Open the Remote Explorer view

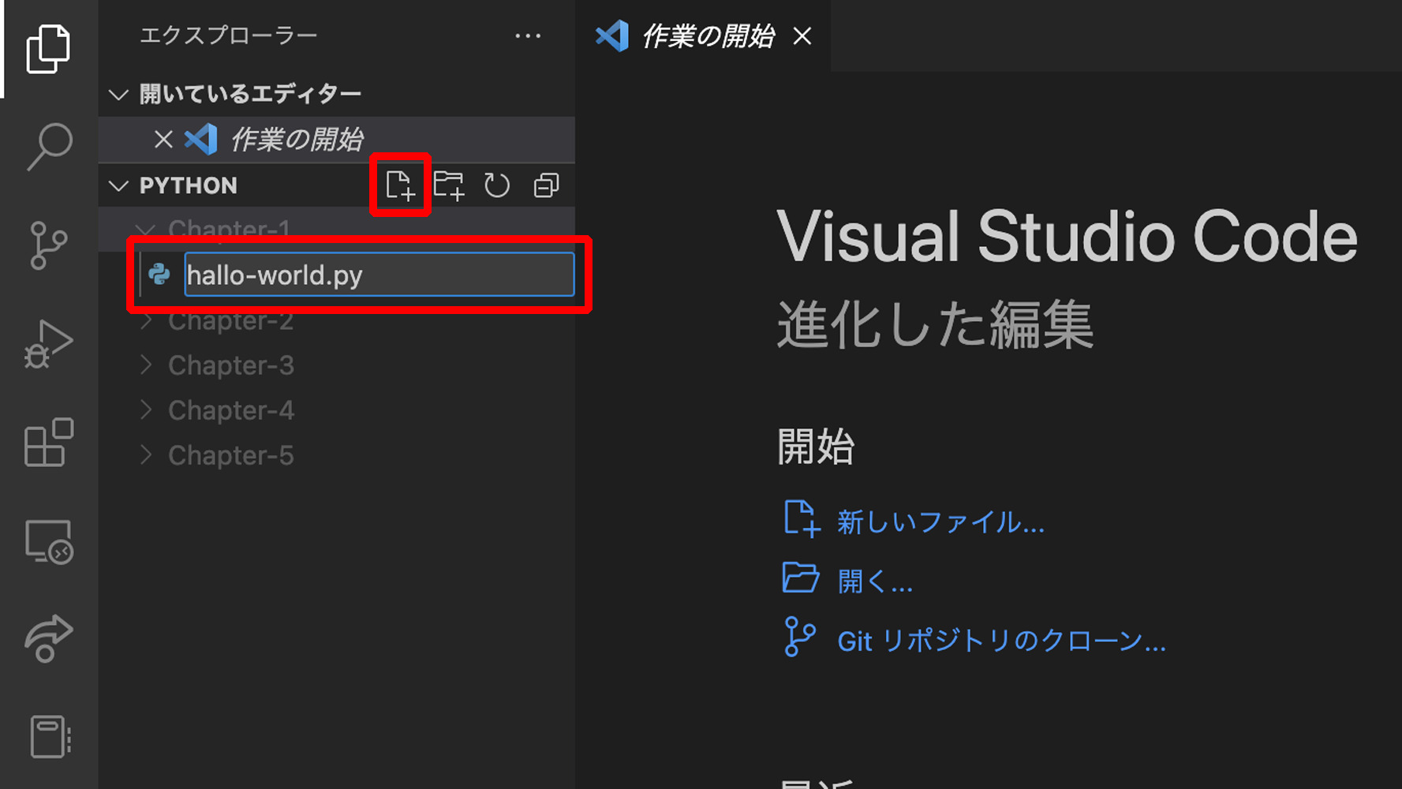(x=47, y=540)
